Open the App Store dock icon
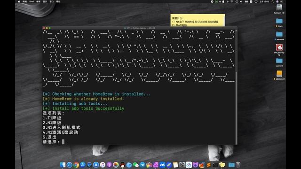The width and height of the screenshot is (301, 169). point(83,165)
